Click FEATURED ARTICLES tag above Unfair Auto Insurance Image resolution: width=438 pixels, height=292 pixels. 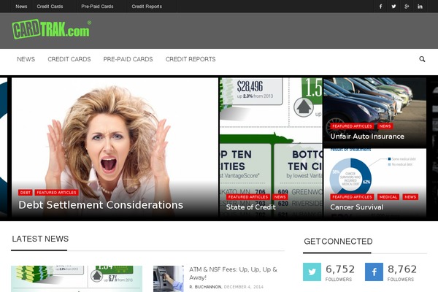[352, 126]
